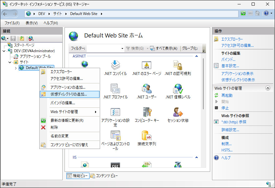Open the Web サイトの管理 submenu
The image size is (275, 188).
pyautogui.click(x=70, y=112)
